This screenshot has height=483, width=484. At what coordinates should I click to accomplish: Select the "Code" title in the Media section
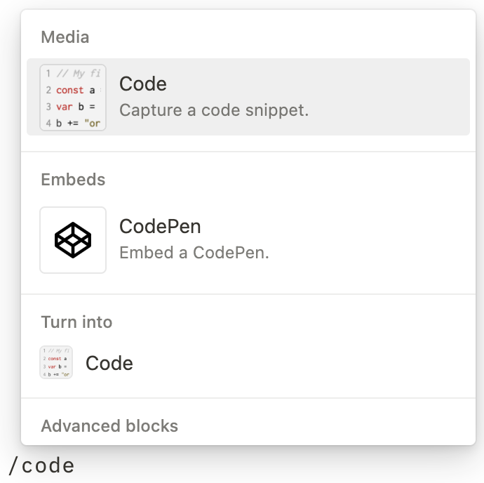point(143,84)
